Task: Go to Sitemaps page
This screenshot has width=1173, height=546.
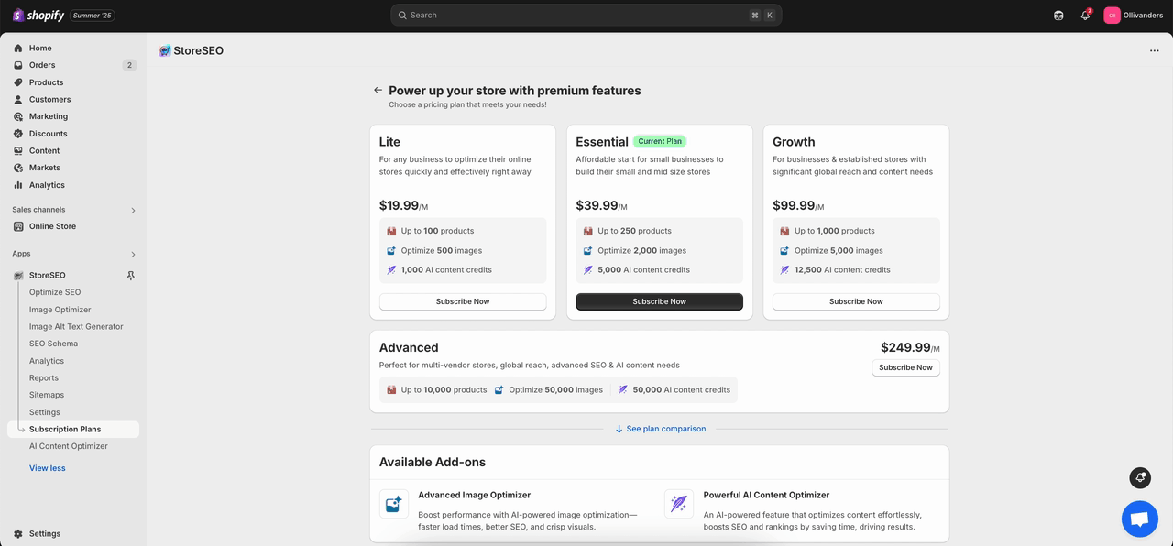Action: click(x=47, y=395)
